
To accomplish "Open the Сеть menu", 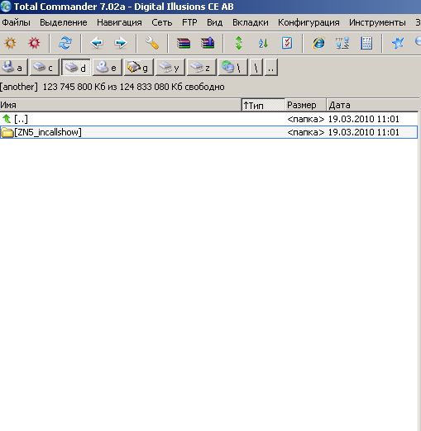I will (x=162, y=22).
